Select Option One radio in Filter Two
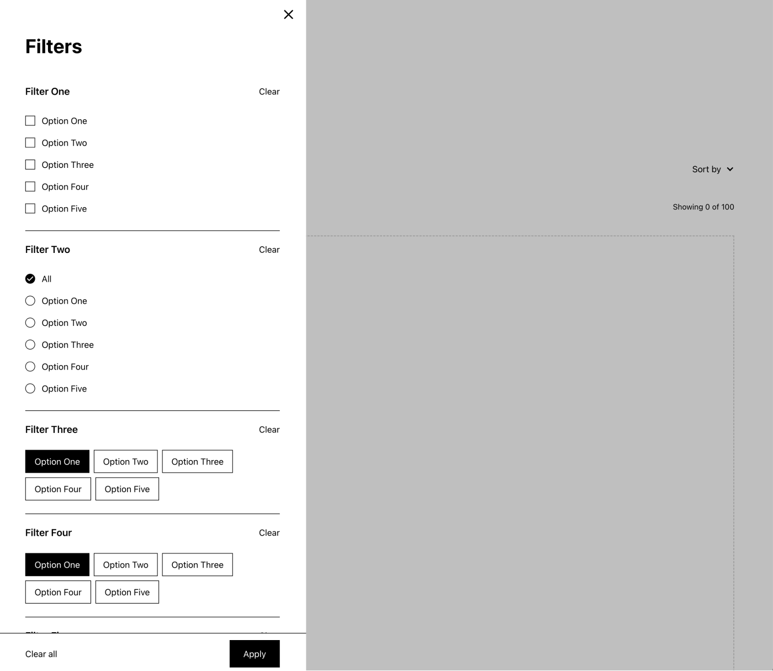The width and height of the screenshot is (773, 671). 30,301
